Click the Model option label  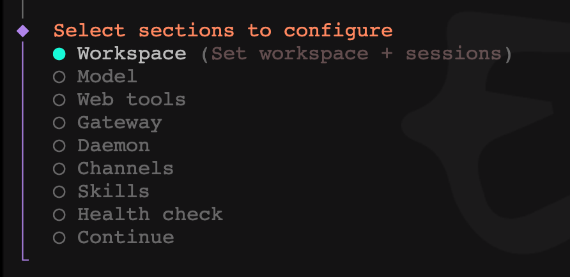107,77
